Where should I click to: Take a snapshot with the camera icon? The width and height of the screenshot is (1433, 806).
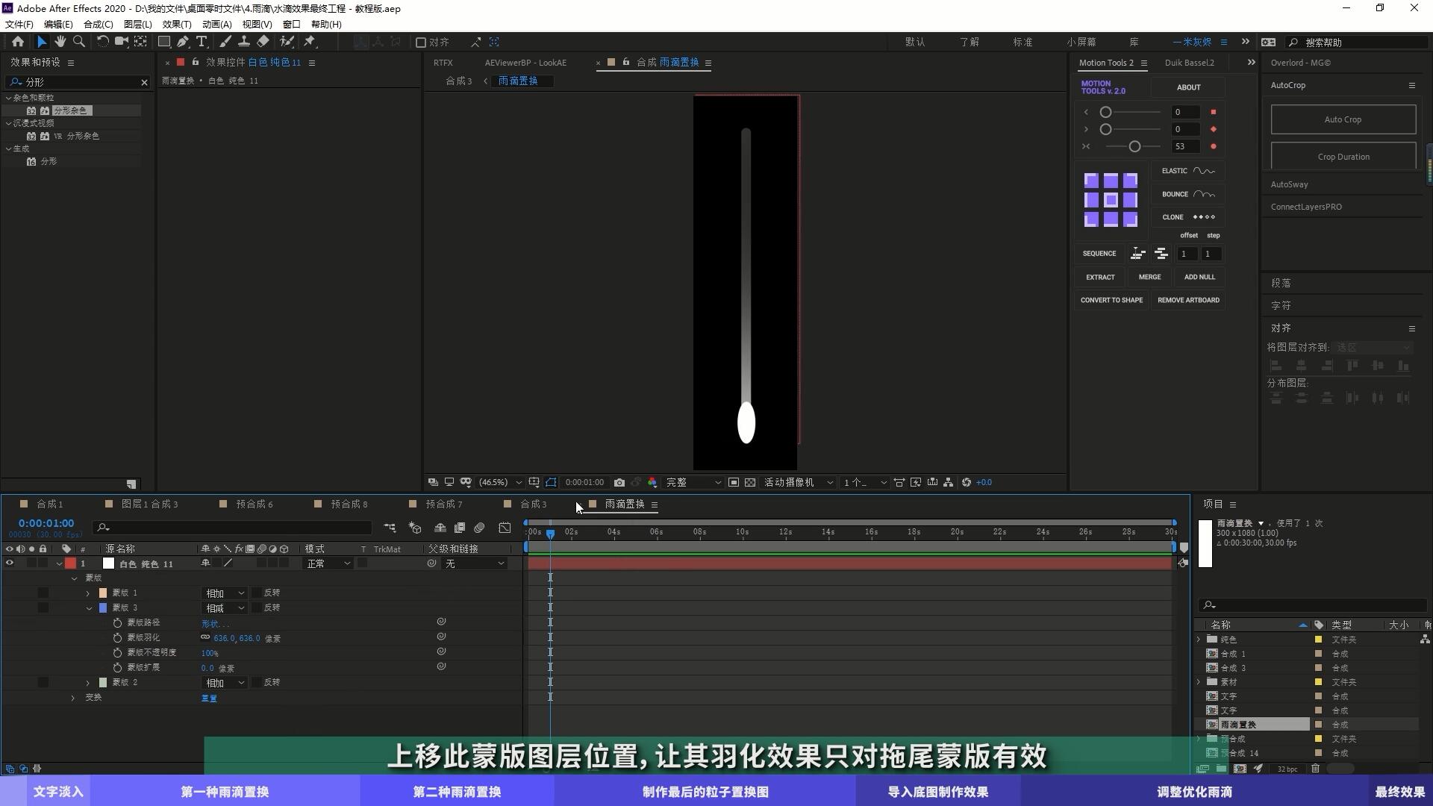click(619, 483)
